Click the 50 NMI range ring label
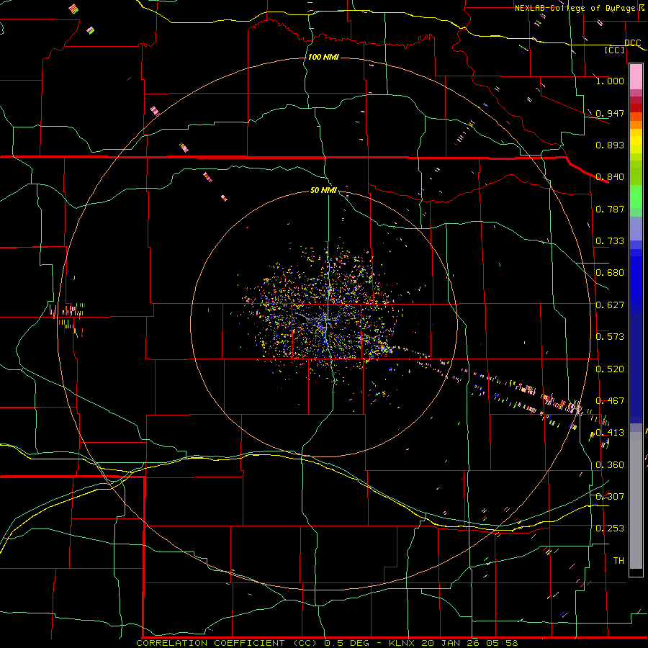648x648 pixels. pos(323,190)
